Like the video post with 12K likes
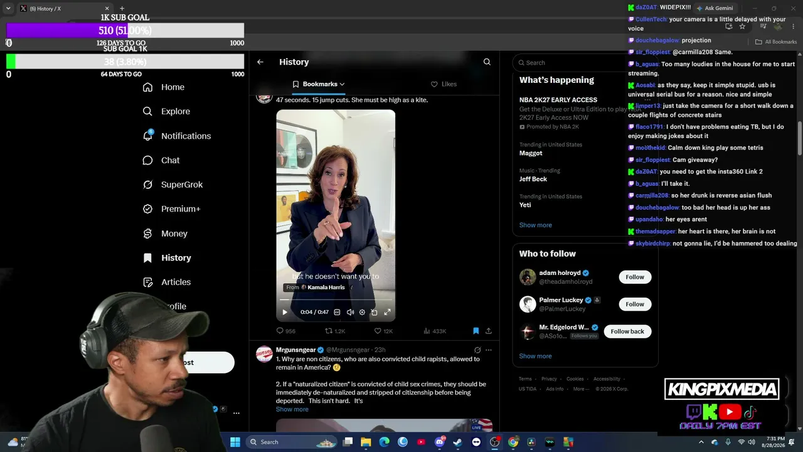The image size is (803, 452). [383, 331]
